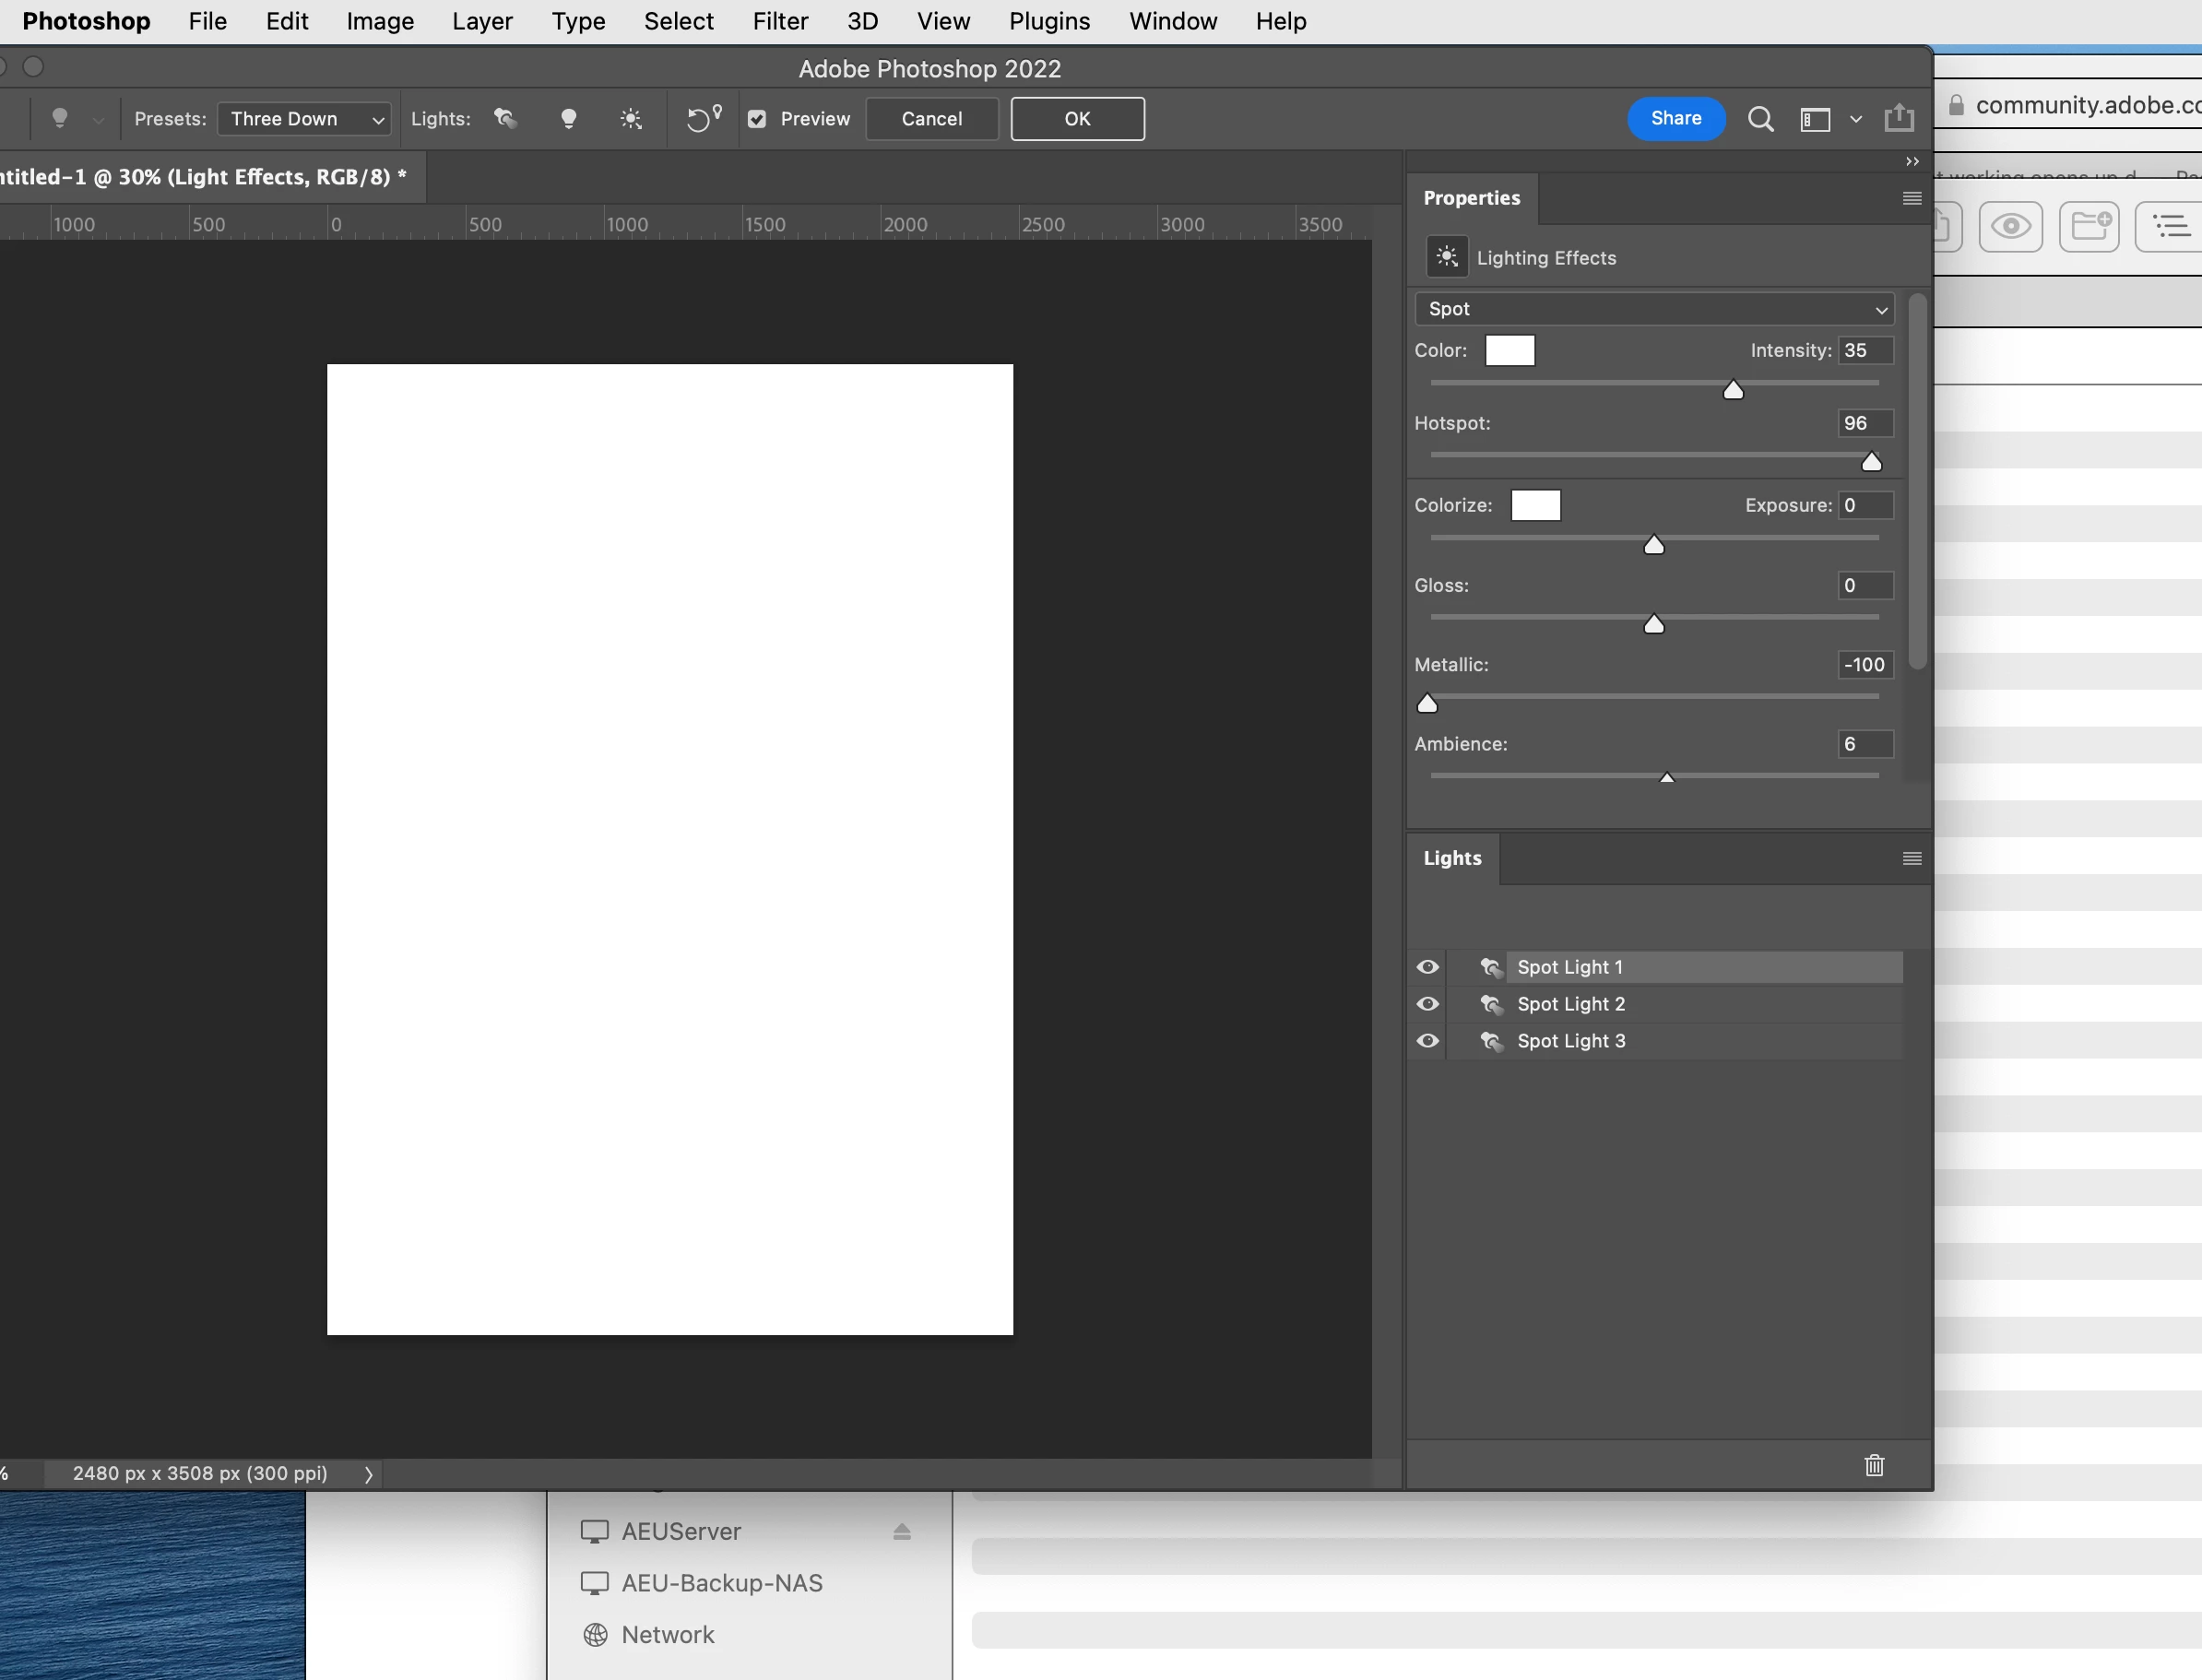Click the Search magnifier icon
This screenshot has height=1680, width=2202.
pyautogui.click(x=1760, y=119)
